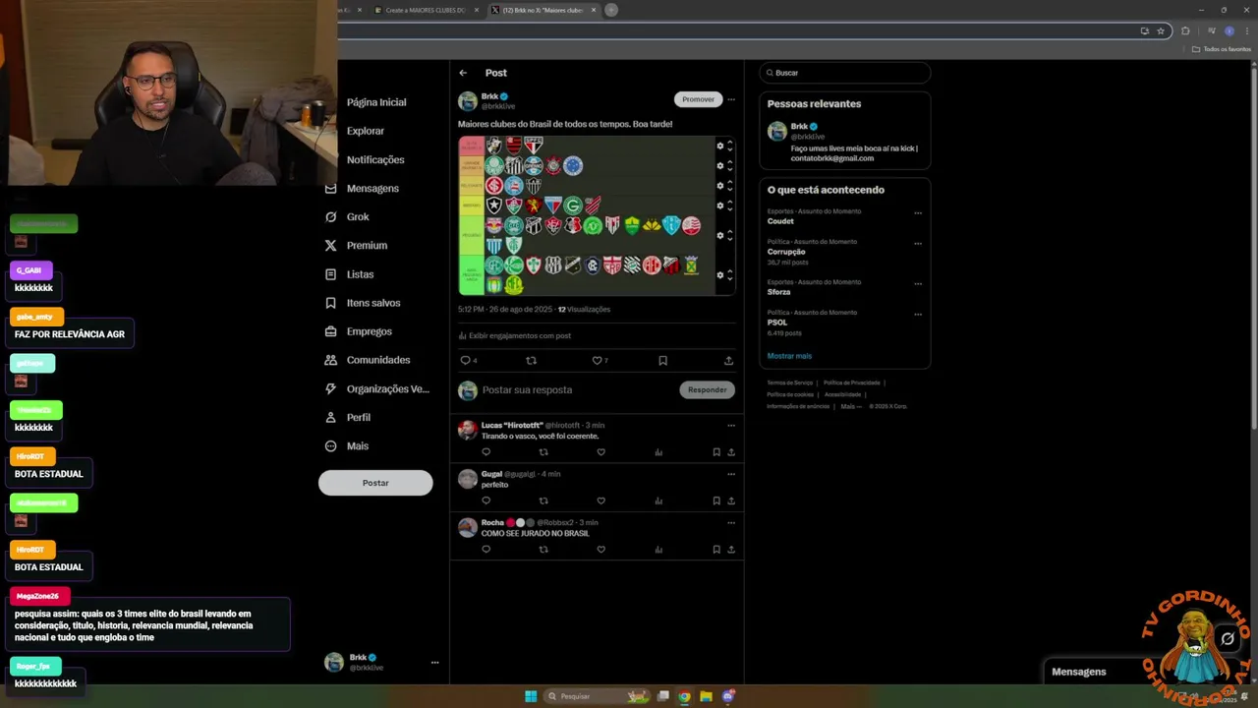Screen dimensions: 1258x708
Task: Bookmark Gugal's reply
Action: point(716,501)
